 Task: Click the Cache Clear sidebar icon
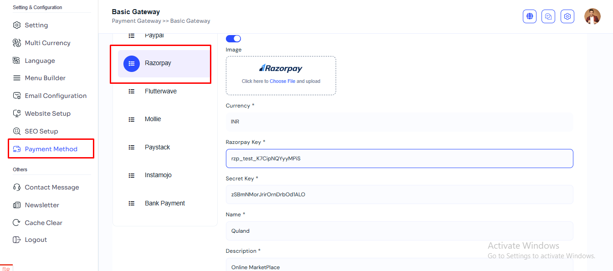click(17, 223)
